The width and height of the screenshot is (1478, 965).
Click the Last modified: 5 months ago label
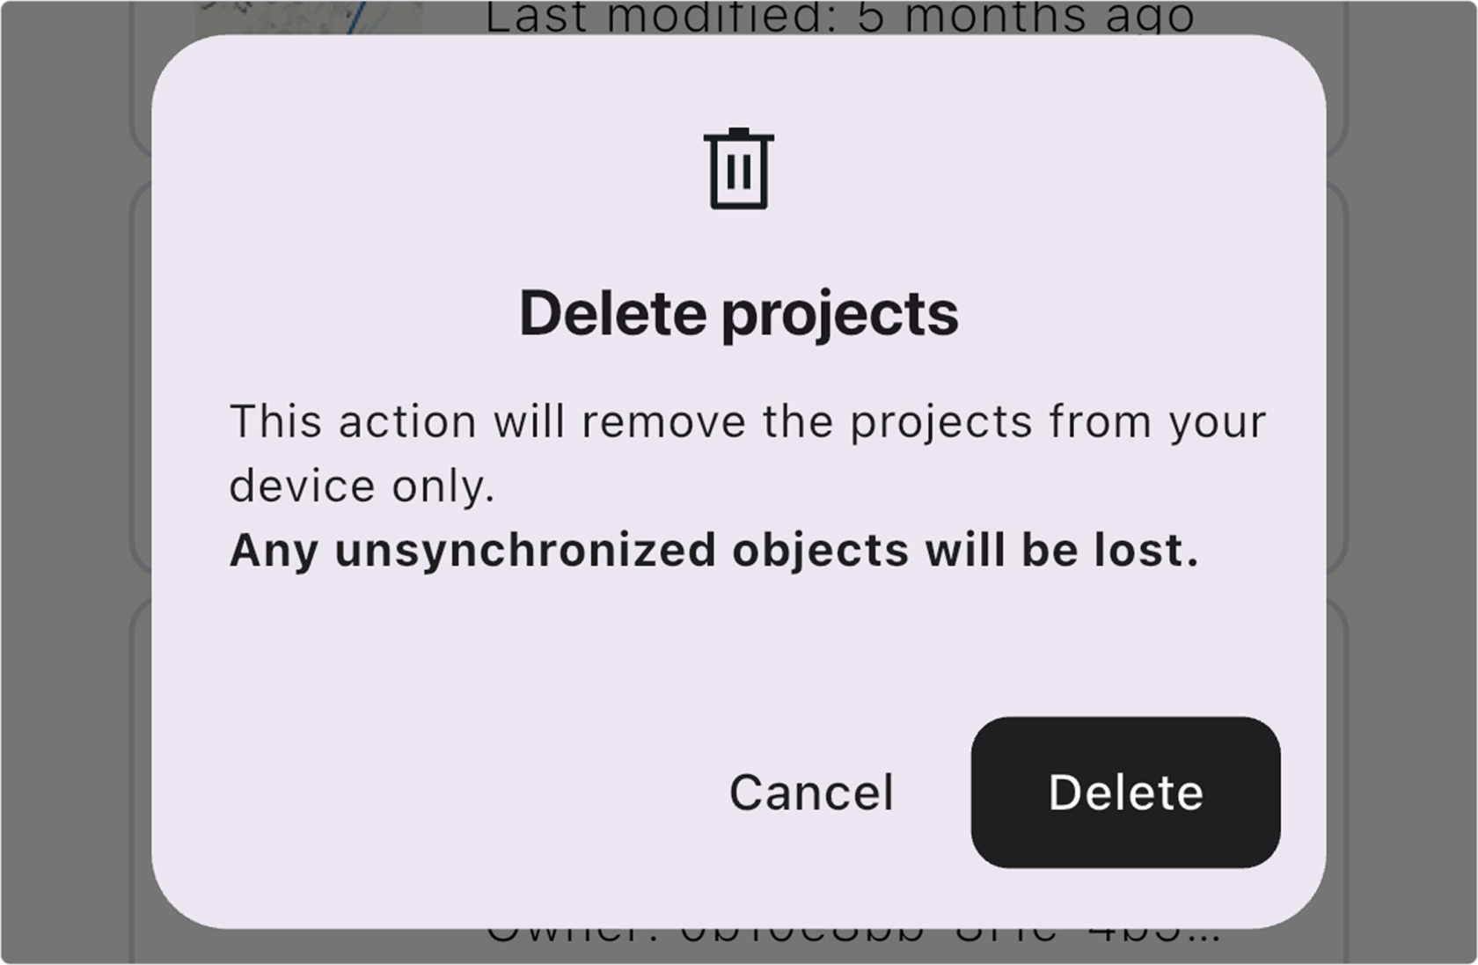tap(840, 13)
